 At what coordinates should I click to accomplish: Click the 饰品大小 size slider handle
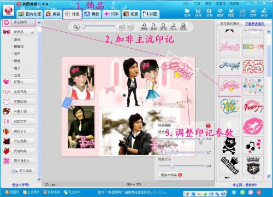click(x=172, y=166)
